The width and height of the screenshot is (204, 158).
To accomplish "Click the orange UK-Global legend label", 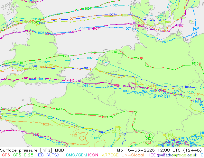I will [x=133, y=155].
